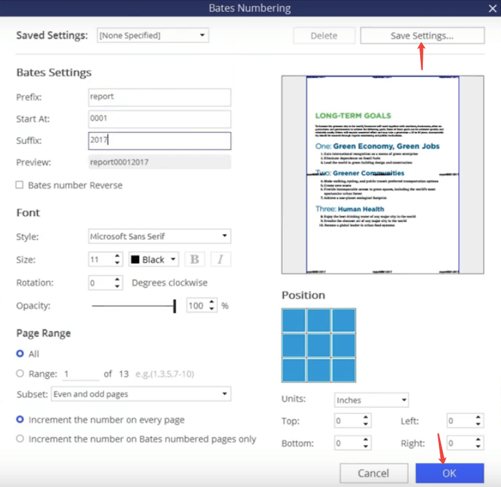Select the bottom-right position grid cell

click(343, 370)
